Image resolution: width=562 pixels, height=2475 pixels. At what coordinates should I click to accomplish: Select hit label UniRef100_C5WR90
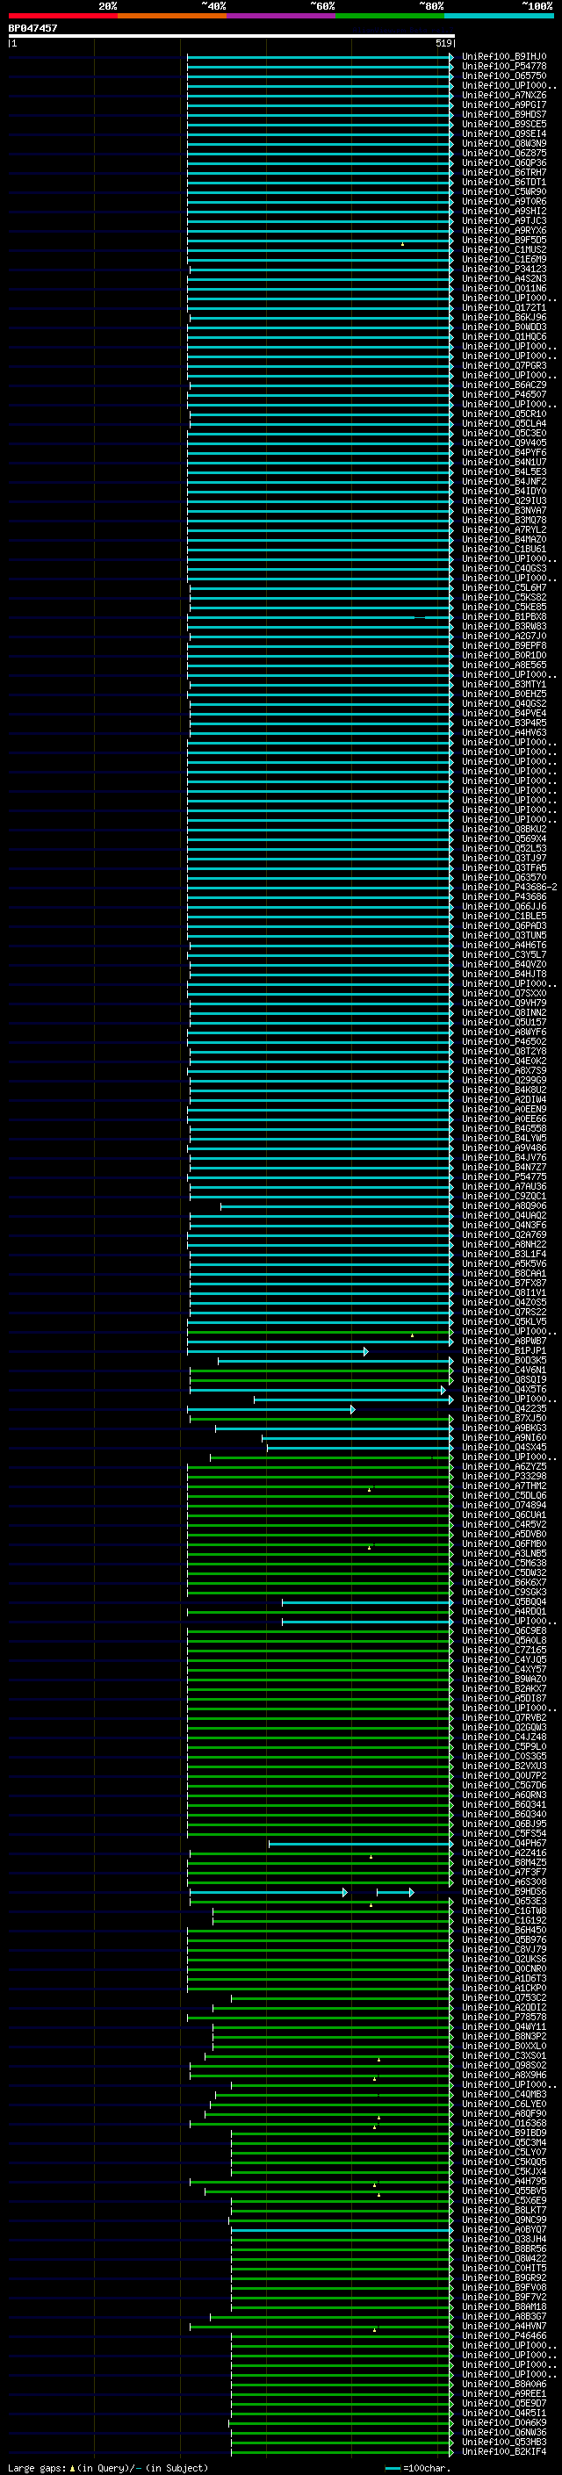click(x=503, y=192)
